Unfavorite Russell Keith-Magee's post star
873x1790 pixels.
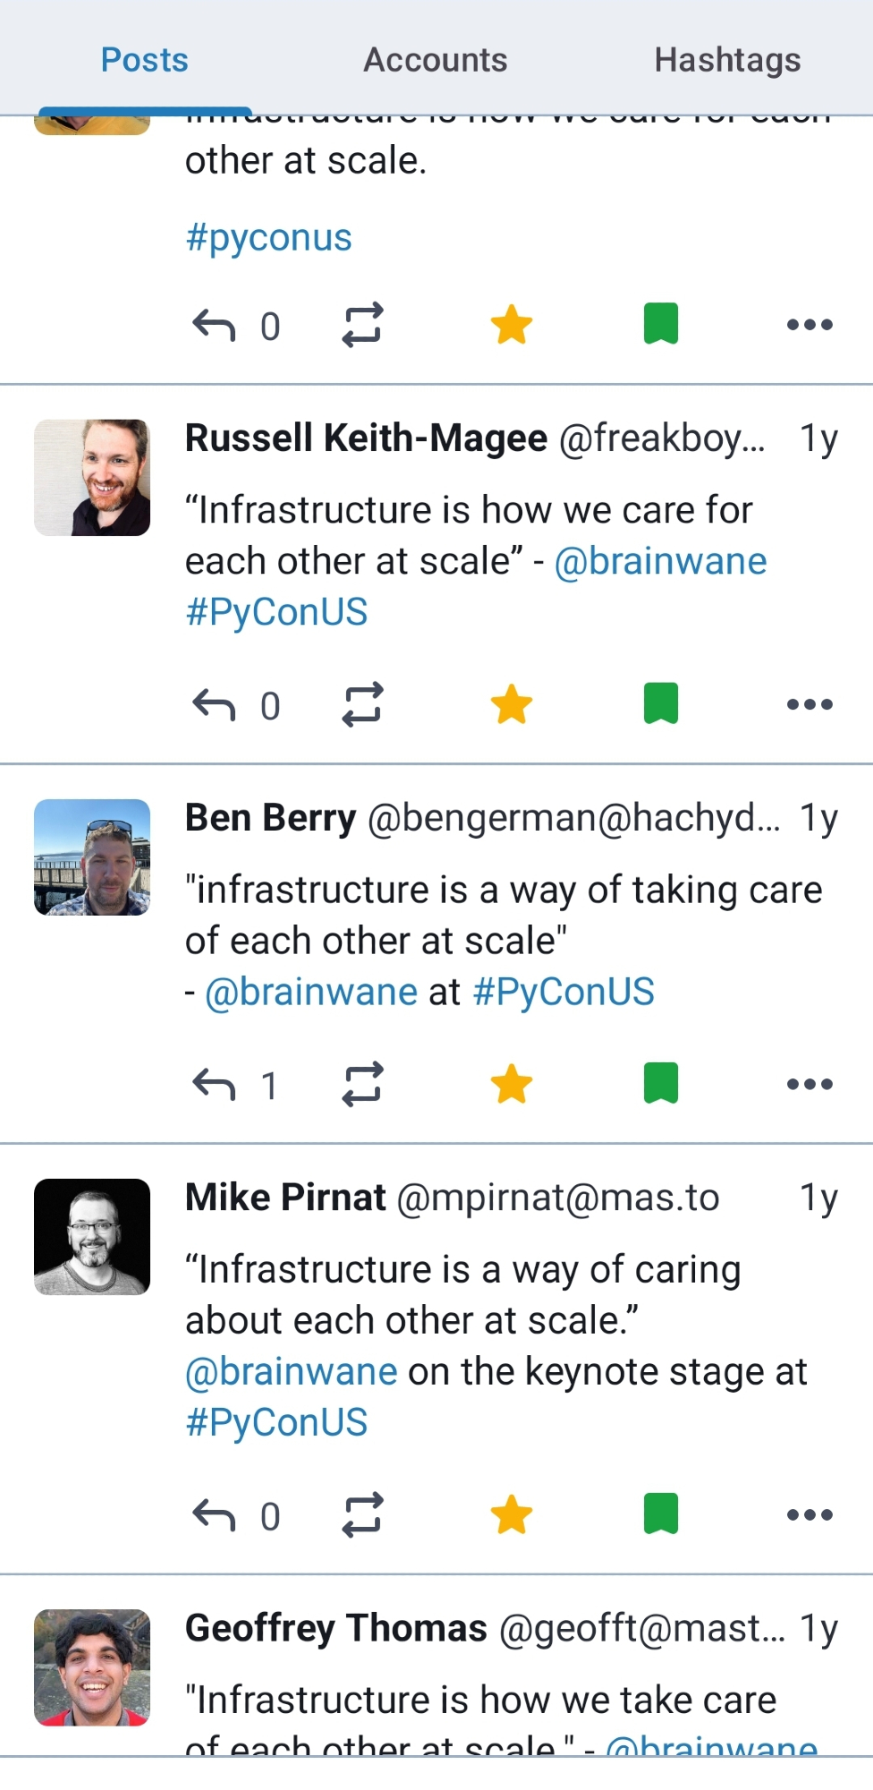point(512,705)
